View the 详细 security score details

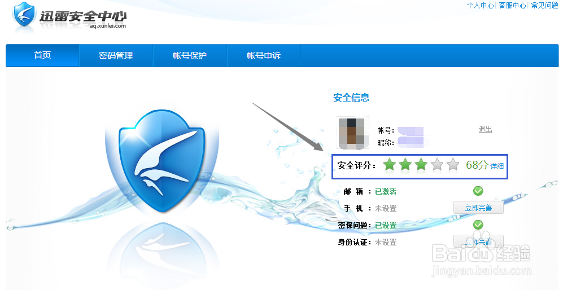(497, 166)
